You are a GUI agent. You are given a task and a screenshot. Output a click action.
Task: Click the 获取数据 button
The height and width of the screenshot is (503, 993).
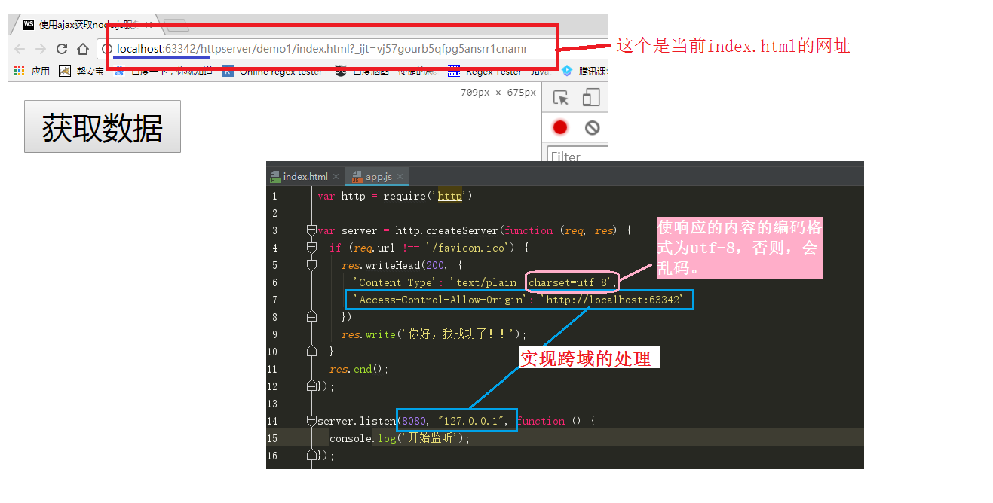pos(103,127)
